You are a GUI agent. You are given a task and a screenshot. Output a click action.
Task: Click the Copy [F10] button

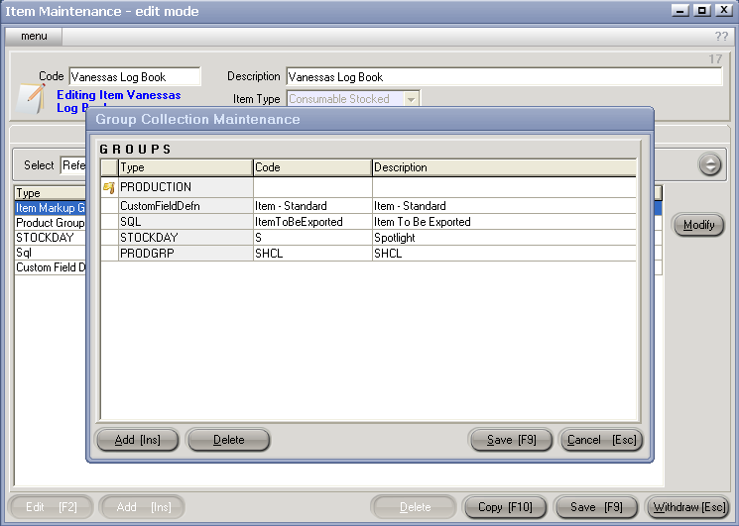point(505,507)
